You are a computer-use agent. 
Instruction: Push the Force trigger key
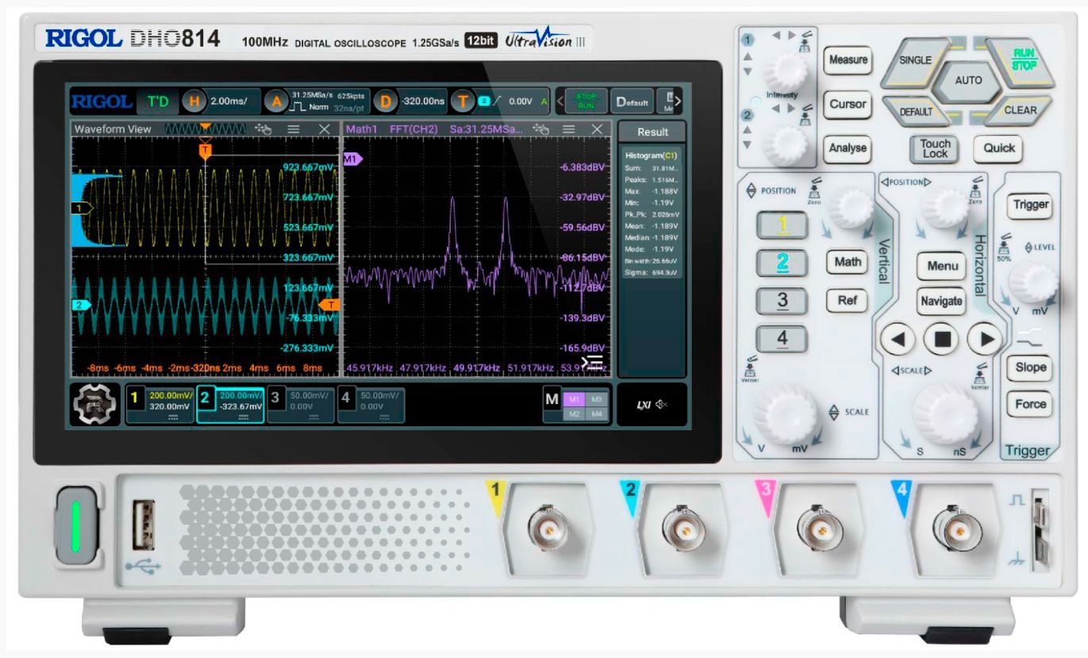(1030, 404)
